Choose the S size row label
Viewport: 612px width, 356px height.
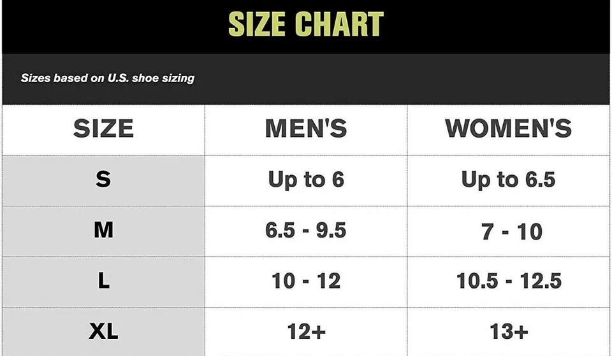point(103,180)
